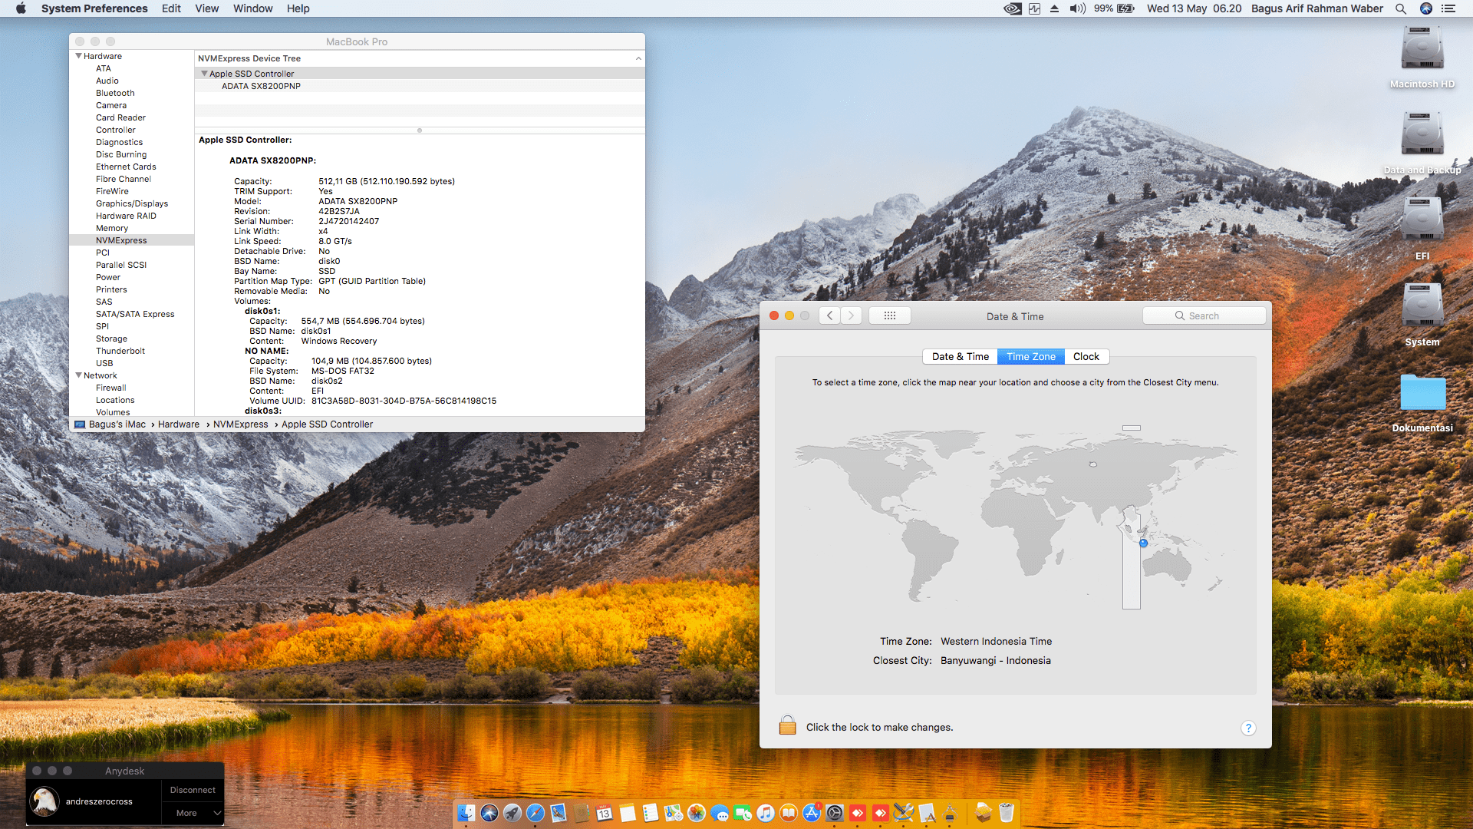Open Messages app in the dock

720,813
